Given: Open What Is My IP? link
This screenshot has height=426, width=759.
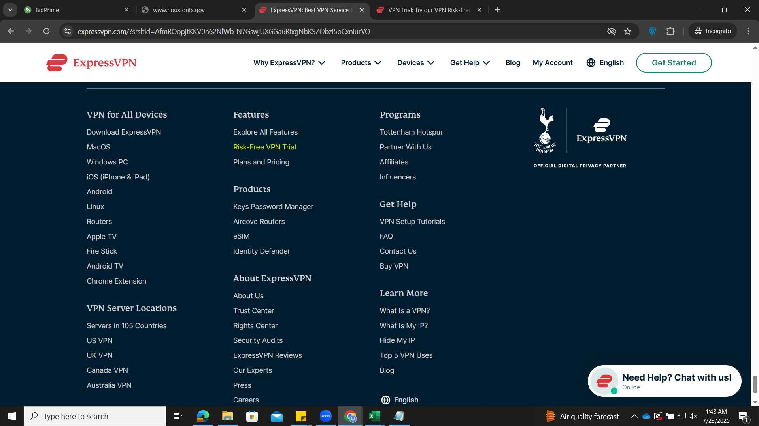Looking at the screenshot, I should click(404, 326).
